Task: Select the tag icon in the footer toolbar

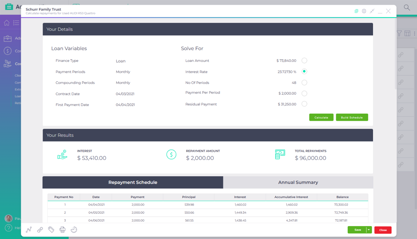Action: point(51,230)
